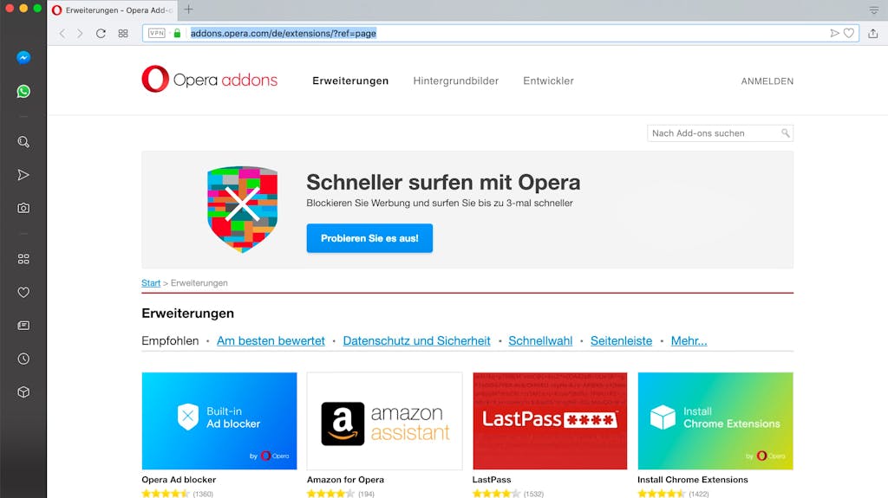Screen dimensions: 888x498
Task: Select the Empfohlen filter
Action: click(x=170, y=340)
